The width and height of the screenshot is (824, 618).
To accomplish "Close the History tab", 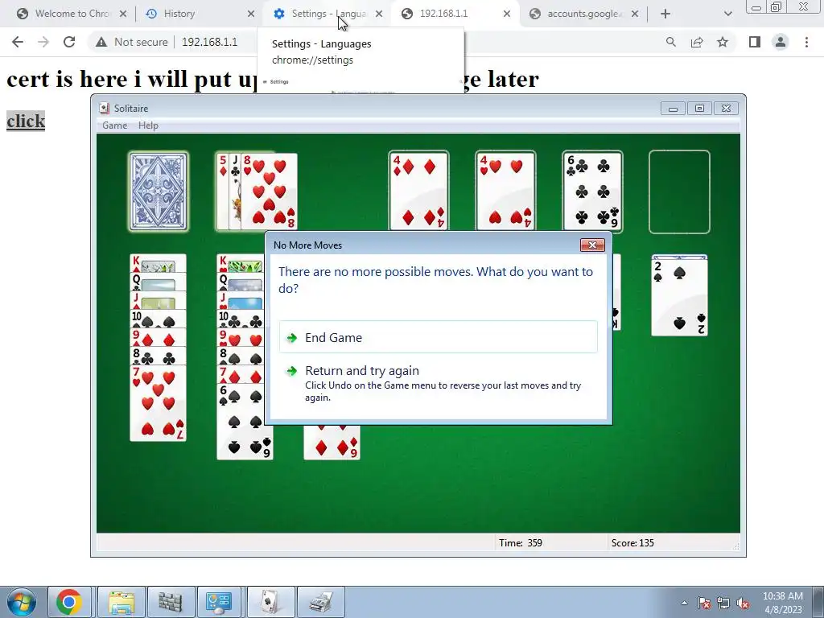I will click(251, 14).
